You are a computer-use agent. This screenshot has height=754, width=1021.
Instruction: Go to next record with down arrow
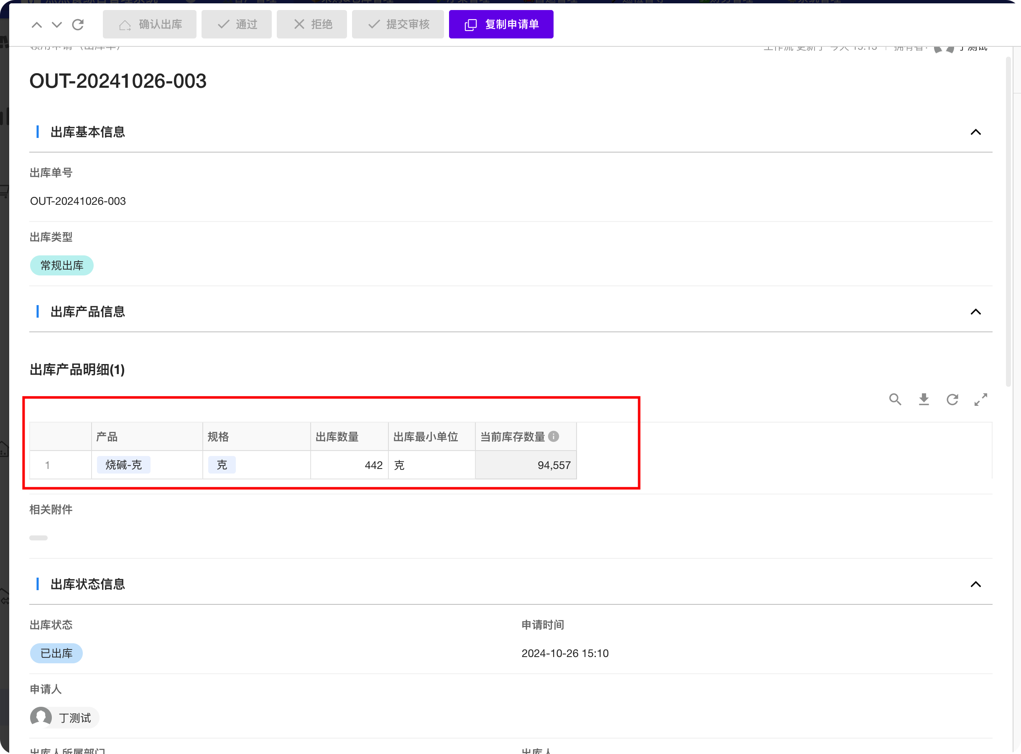[56, 25]
